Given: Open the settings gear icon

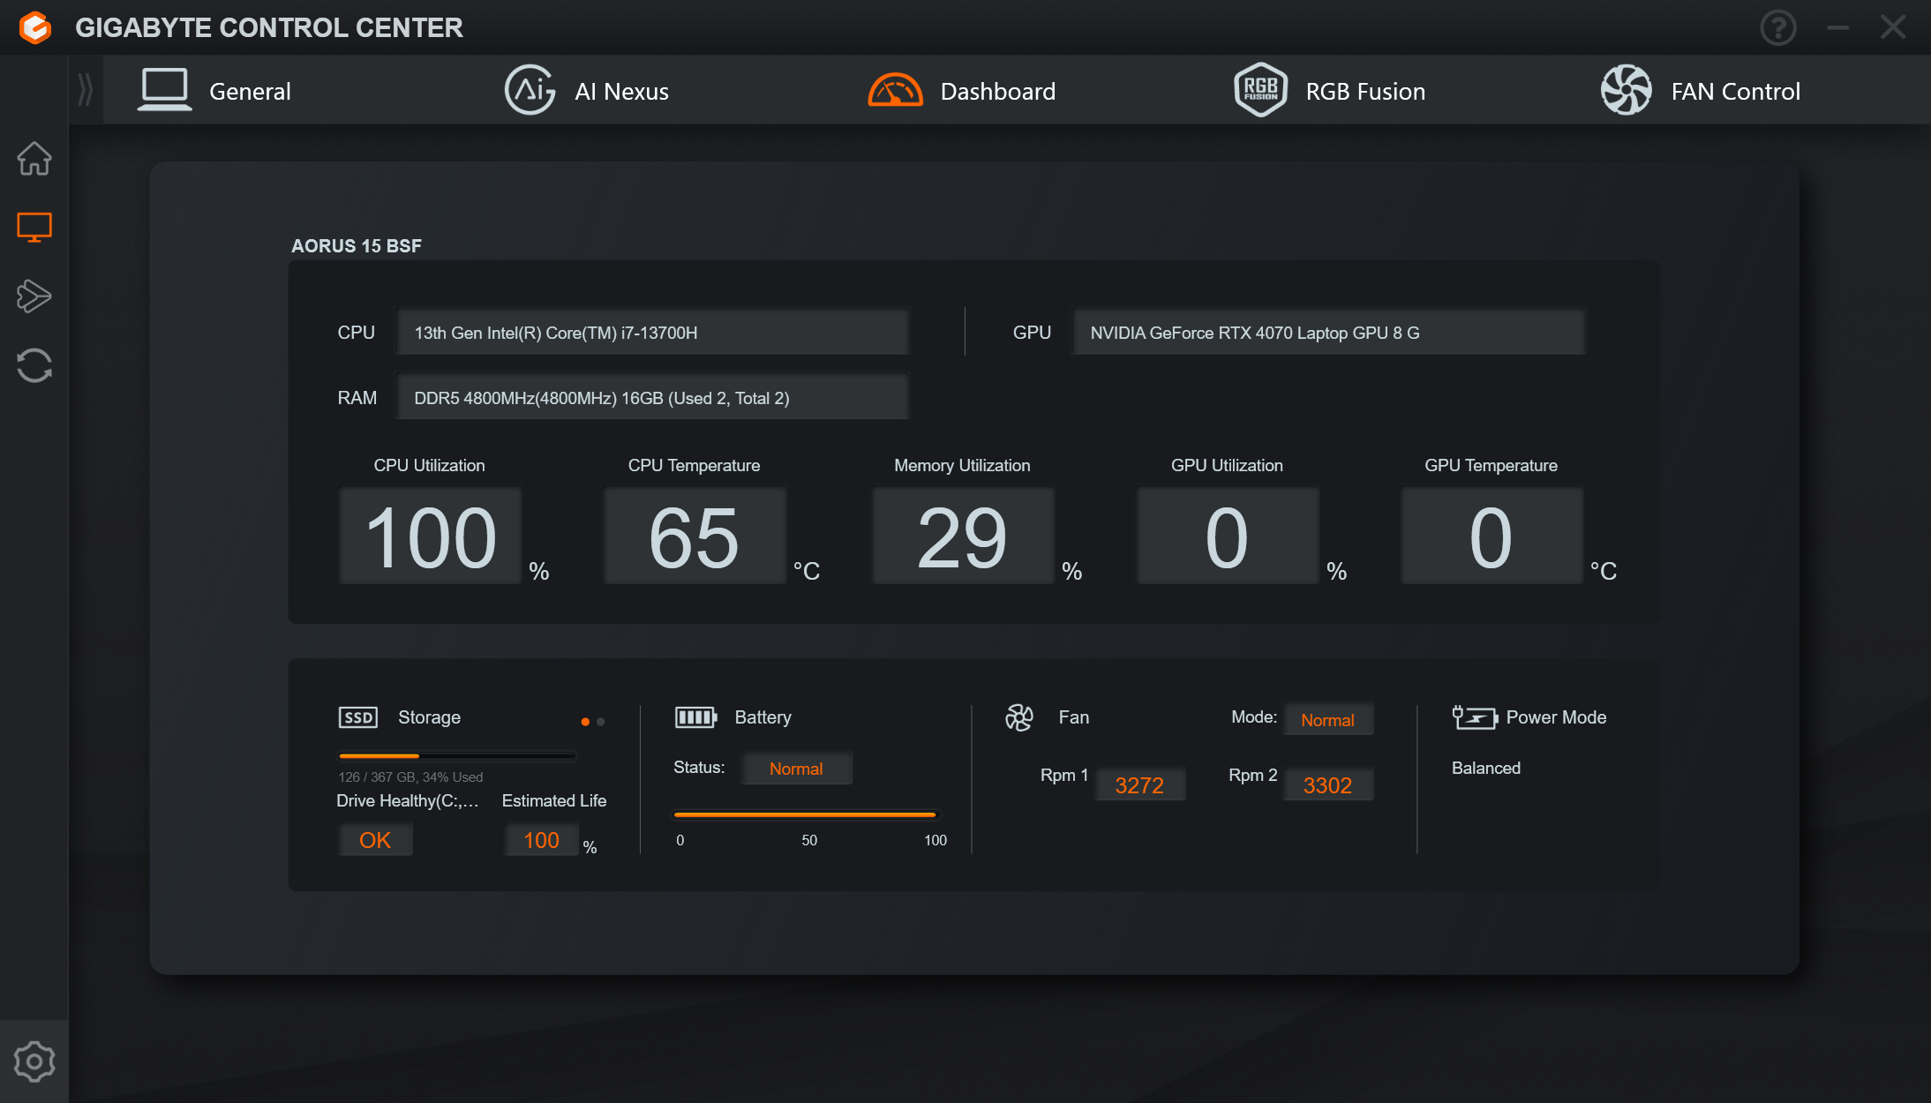Looking at the screenshot, I should click(x=34, y=1062).
